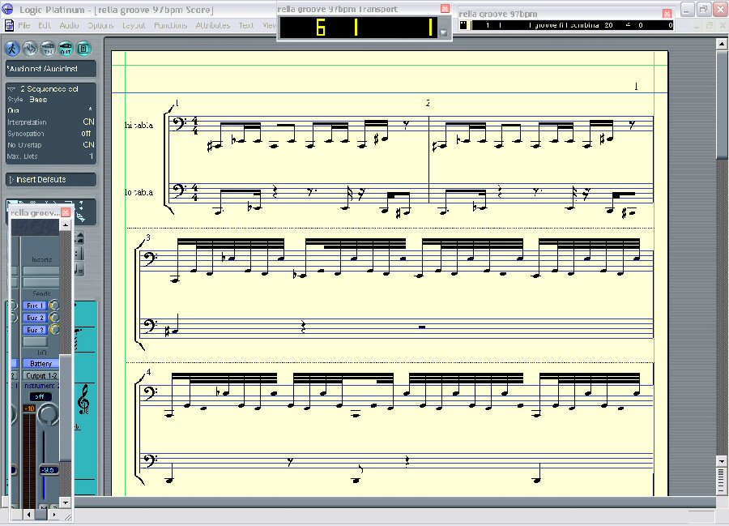This screenshot has width=729, height=526.
Task: Click the score vertical scrollbar down arrow
Action: [x=722, y=460]
